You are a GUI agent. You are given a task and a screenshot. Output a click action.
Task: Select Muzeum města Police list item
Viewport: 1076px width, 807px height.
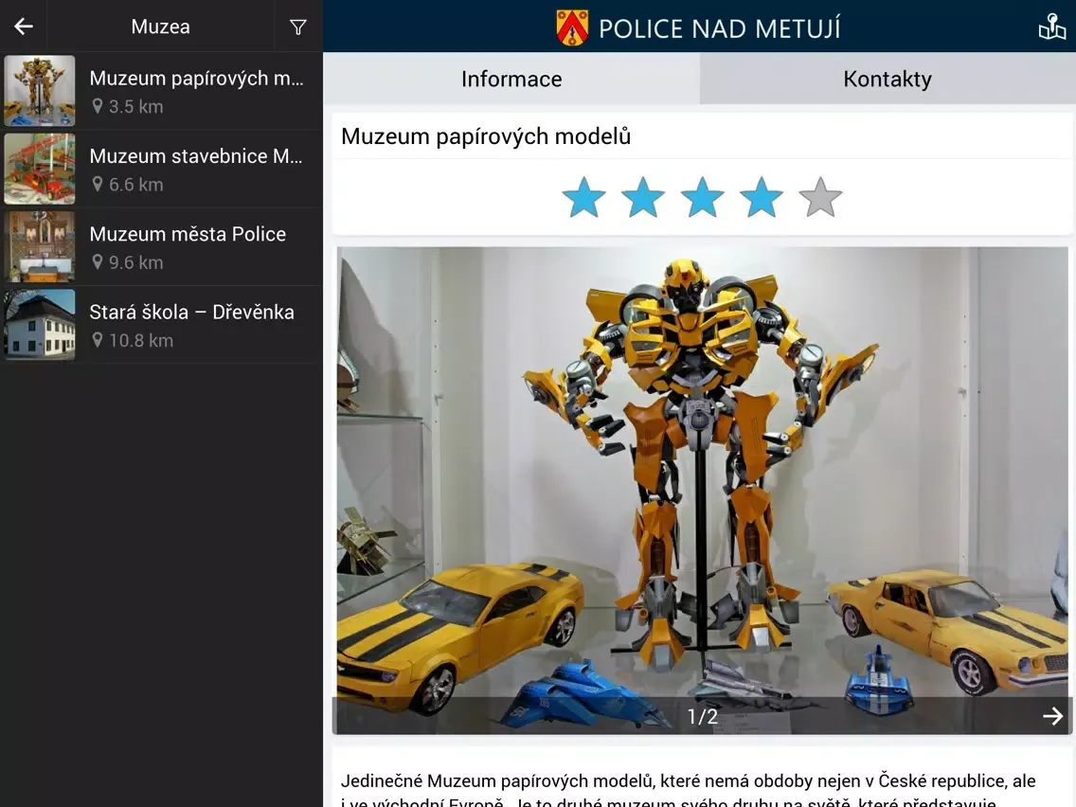(161, 247)
